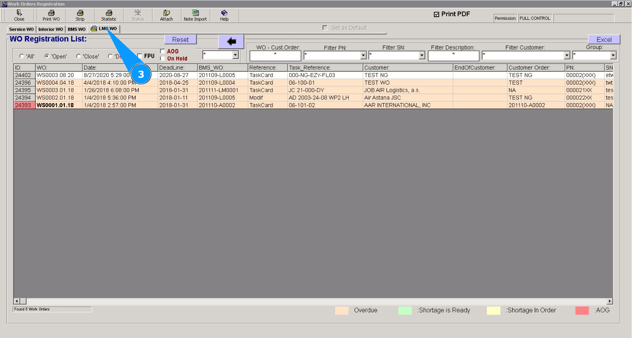Select row ID 24396

(24, 83)
